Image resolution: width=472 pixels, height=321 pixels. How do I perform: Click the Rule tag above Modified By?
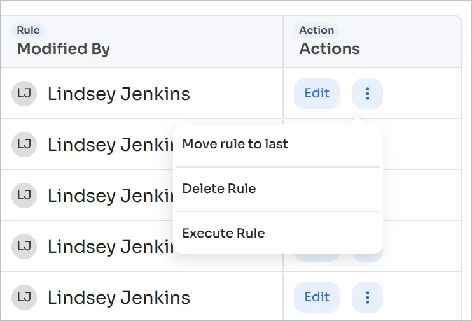(x=28, y=30)
